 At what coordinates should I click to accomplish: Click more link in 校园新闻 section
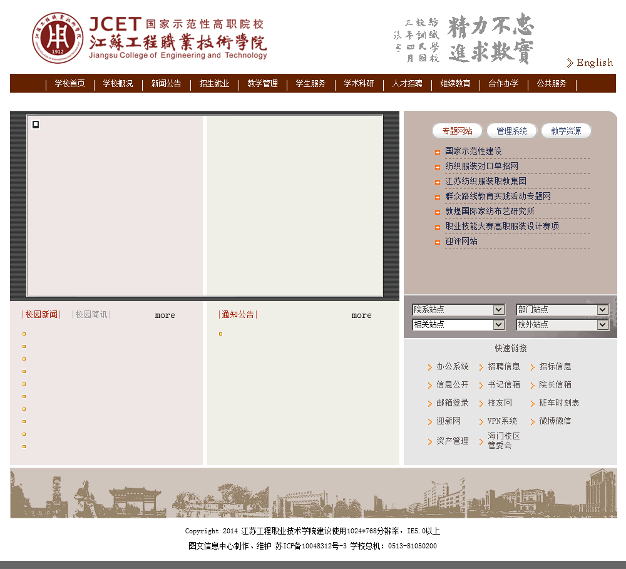(x=165, y=315)
